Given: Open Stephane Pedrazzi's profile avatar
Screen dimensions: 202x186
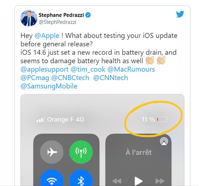Looking at the screenshot, I should tap(29, 18).
